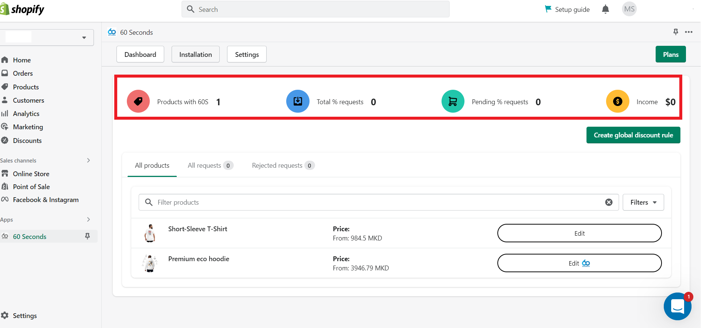Open Orders in sidebar
710x328 pixels.
(x=23, y=74)
